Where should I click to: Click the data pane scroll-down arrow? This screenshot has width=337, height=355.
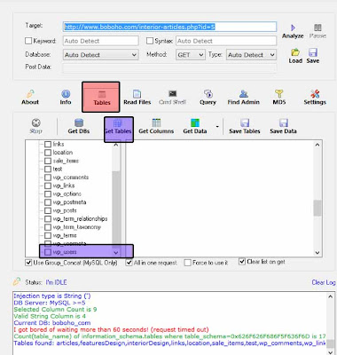click(317, 253)
